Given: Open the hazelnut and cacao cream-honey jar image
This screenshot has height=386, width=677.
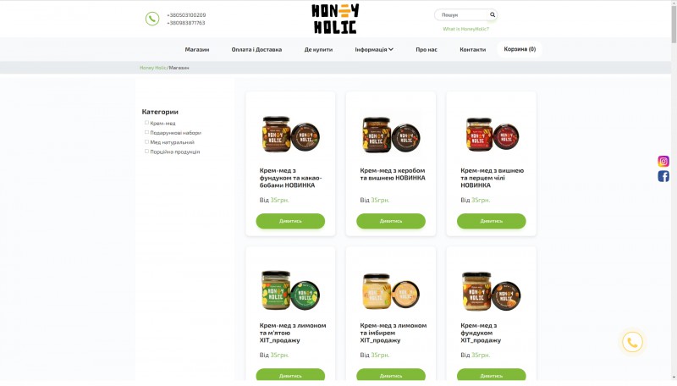Looking at the screenshot, I should point(290,135).
